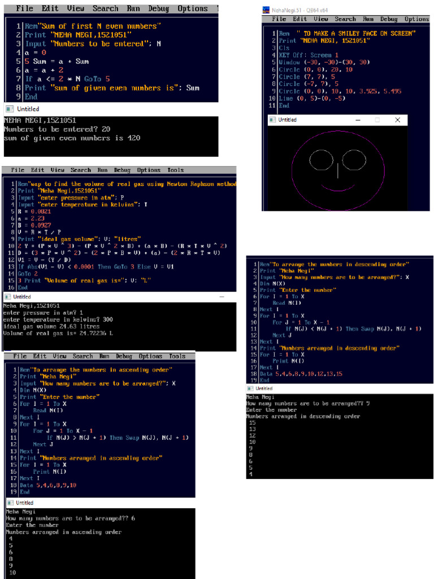Open Edit menu in the ascending order editor
Screen dimensions: 434x579
coord(40,356)
